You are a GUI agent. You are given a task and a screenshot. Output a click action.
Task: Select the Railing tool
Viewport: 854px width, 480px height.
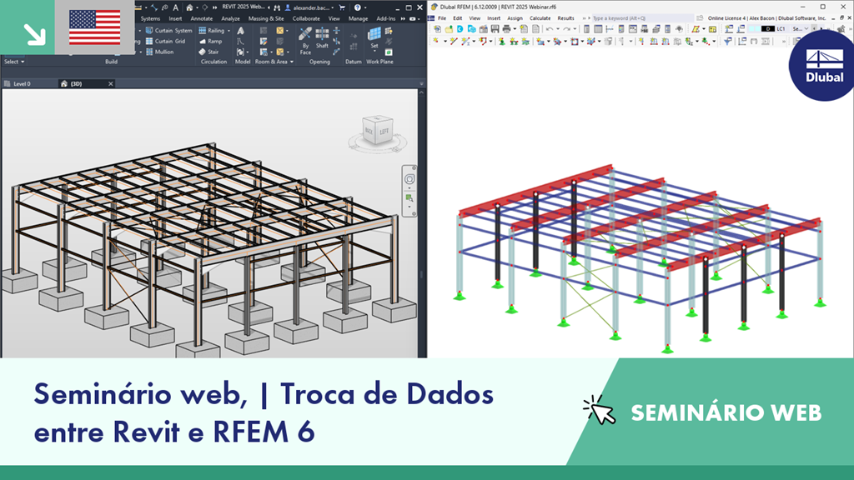pos(213,30)
